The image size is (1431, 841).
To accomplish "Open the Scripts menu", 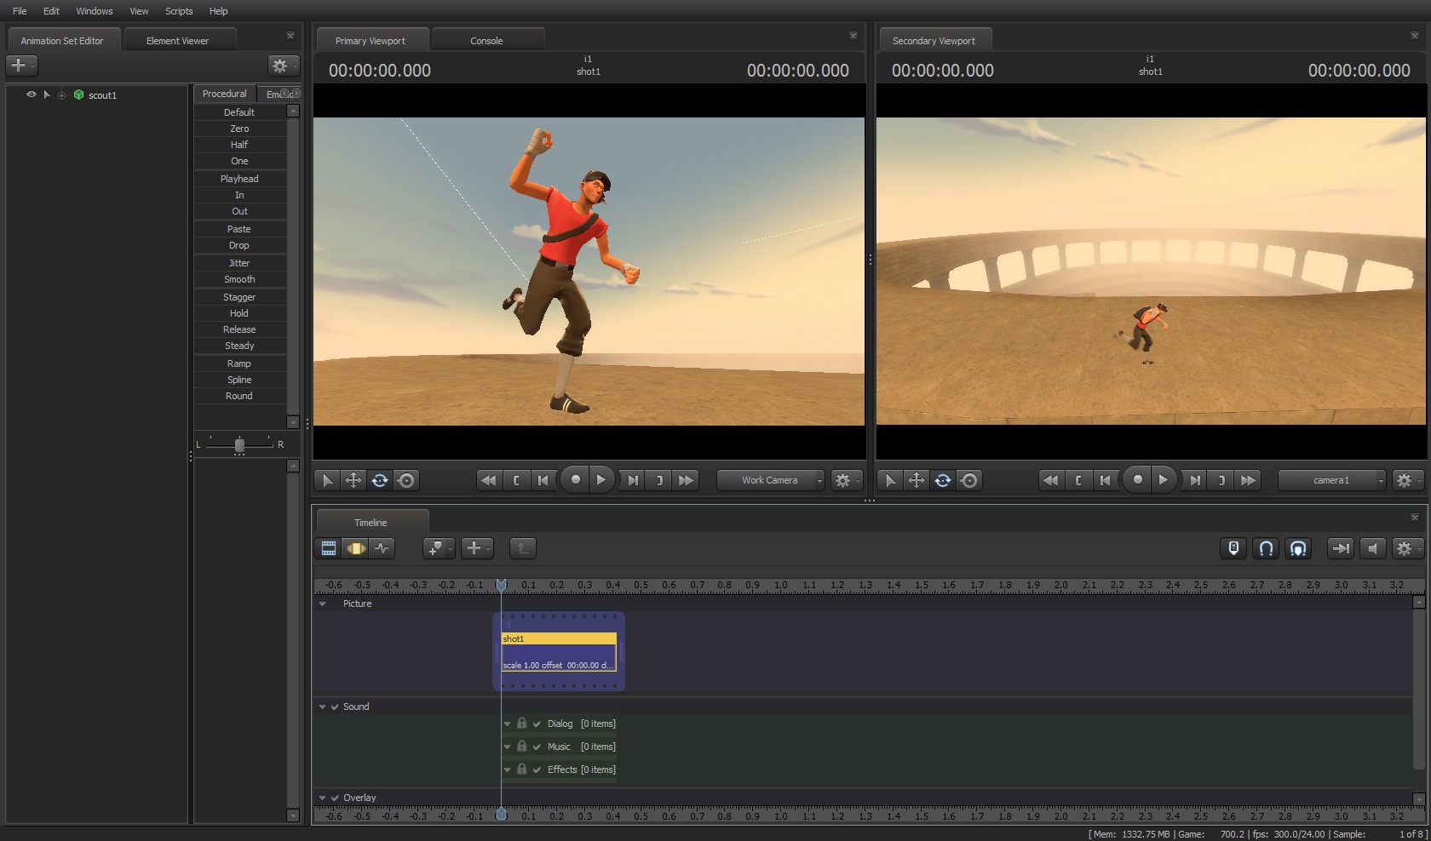I will [x=179, y=11].
